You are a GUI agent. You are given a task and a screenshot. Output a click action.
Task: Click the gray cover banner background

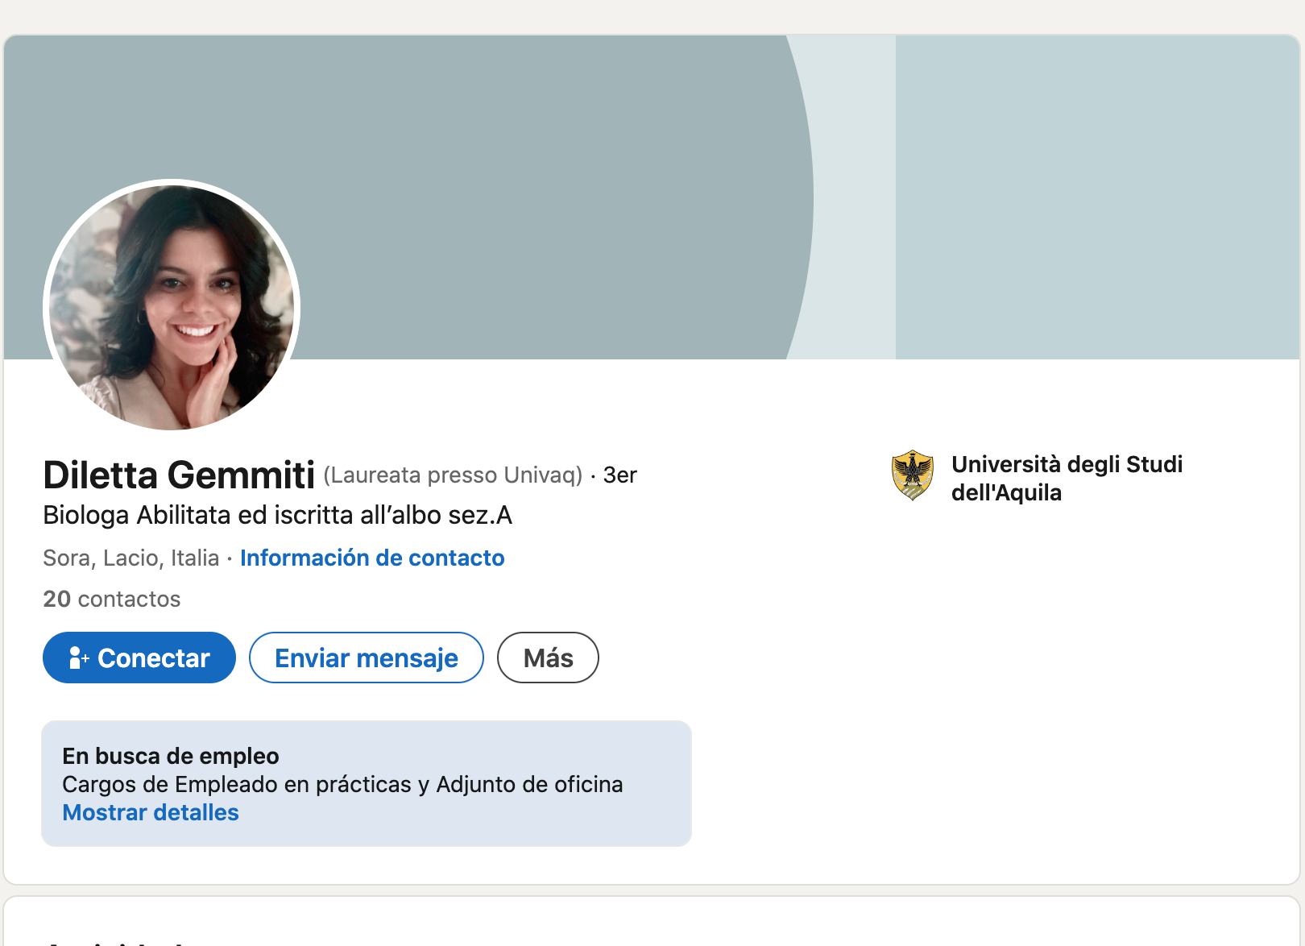483,121
